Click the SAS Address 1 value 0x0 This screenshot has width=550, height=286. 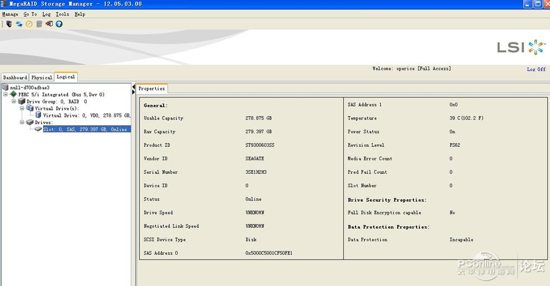coord(453,104)
